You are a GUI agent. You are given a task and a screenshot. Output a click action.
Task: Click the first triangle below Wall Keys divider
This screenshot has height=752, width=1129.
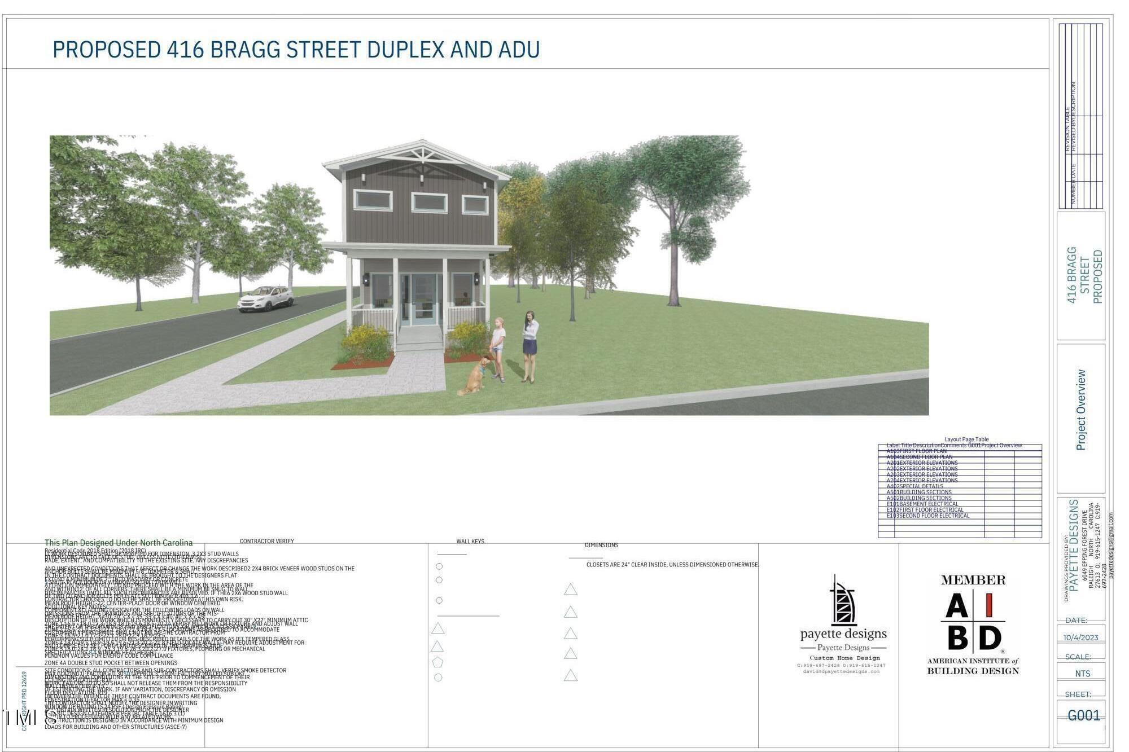tap(437, 628)
